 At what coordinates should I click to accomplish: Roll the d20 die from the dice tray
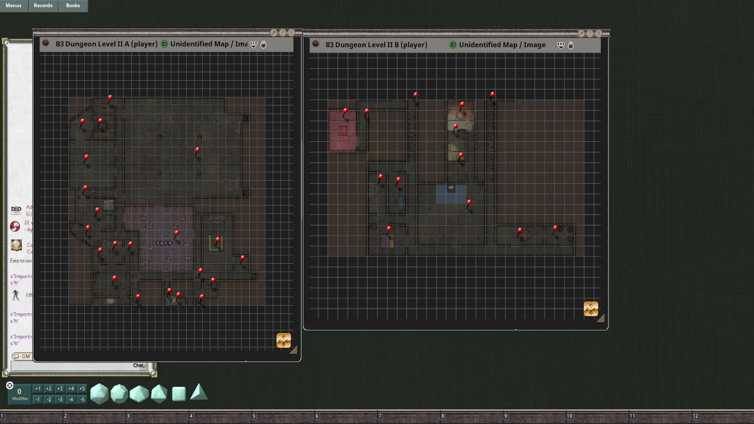tap(100, 393)
